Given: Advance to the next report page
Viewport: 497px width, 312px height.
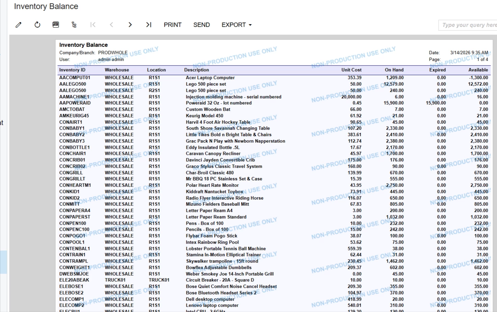Looking at the screenshot, I should click(x=130, y=25).
